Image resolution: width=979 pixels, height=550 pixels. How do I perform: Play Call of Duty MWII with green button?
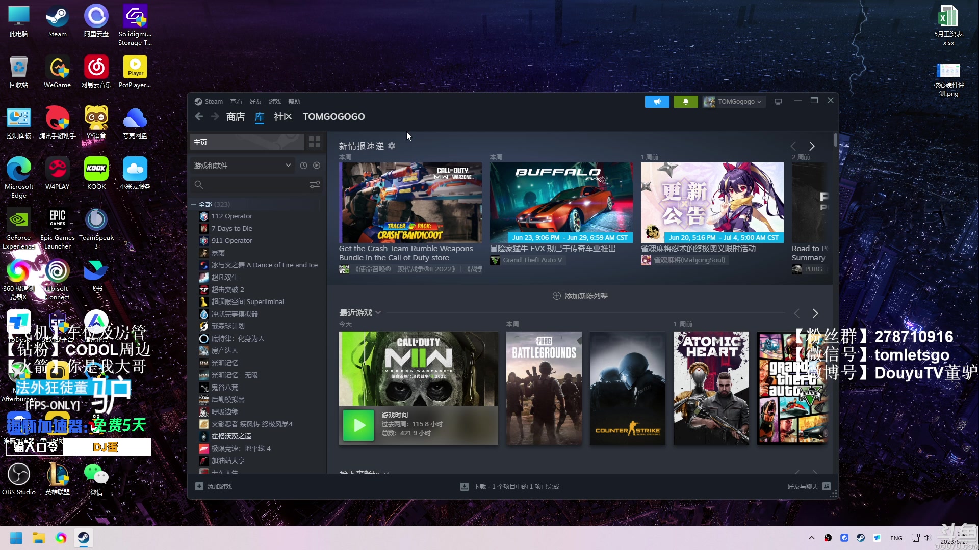click(358, 425)
